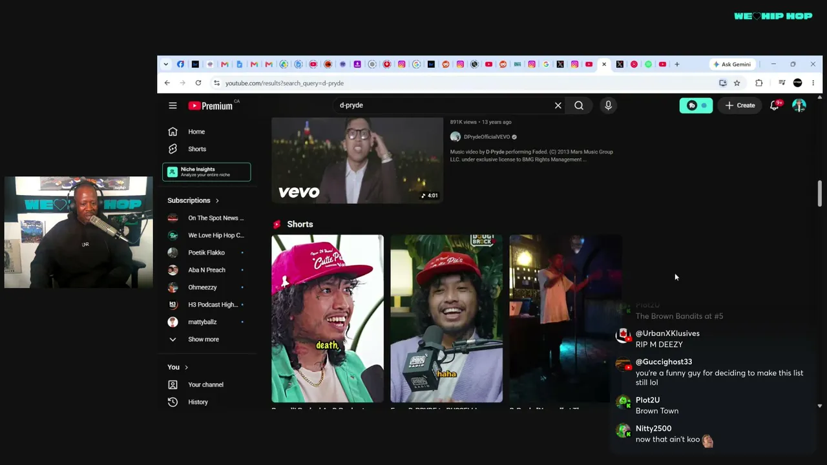The height and width of the screenshot is (465, 827).
Task: Switch to the Spotify tab
Action: click(x=648, y=64)
